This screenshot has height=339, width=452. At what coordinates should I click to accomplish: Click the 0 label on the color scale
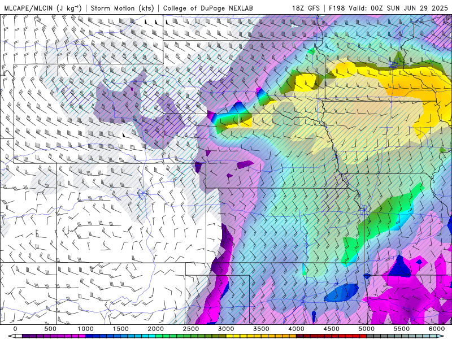[15, 329]
